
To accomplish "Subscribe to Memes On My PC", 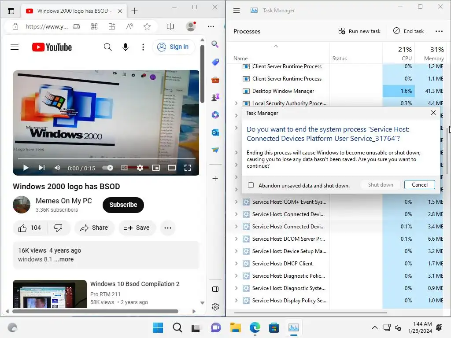I will click(x=123, y=205).
